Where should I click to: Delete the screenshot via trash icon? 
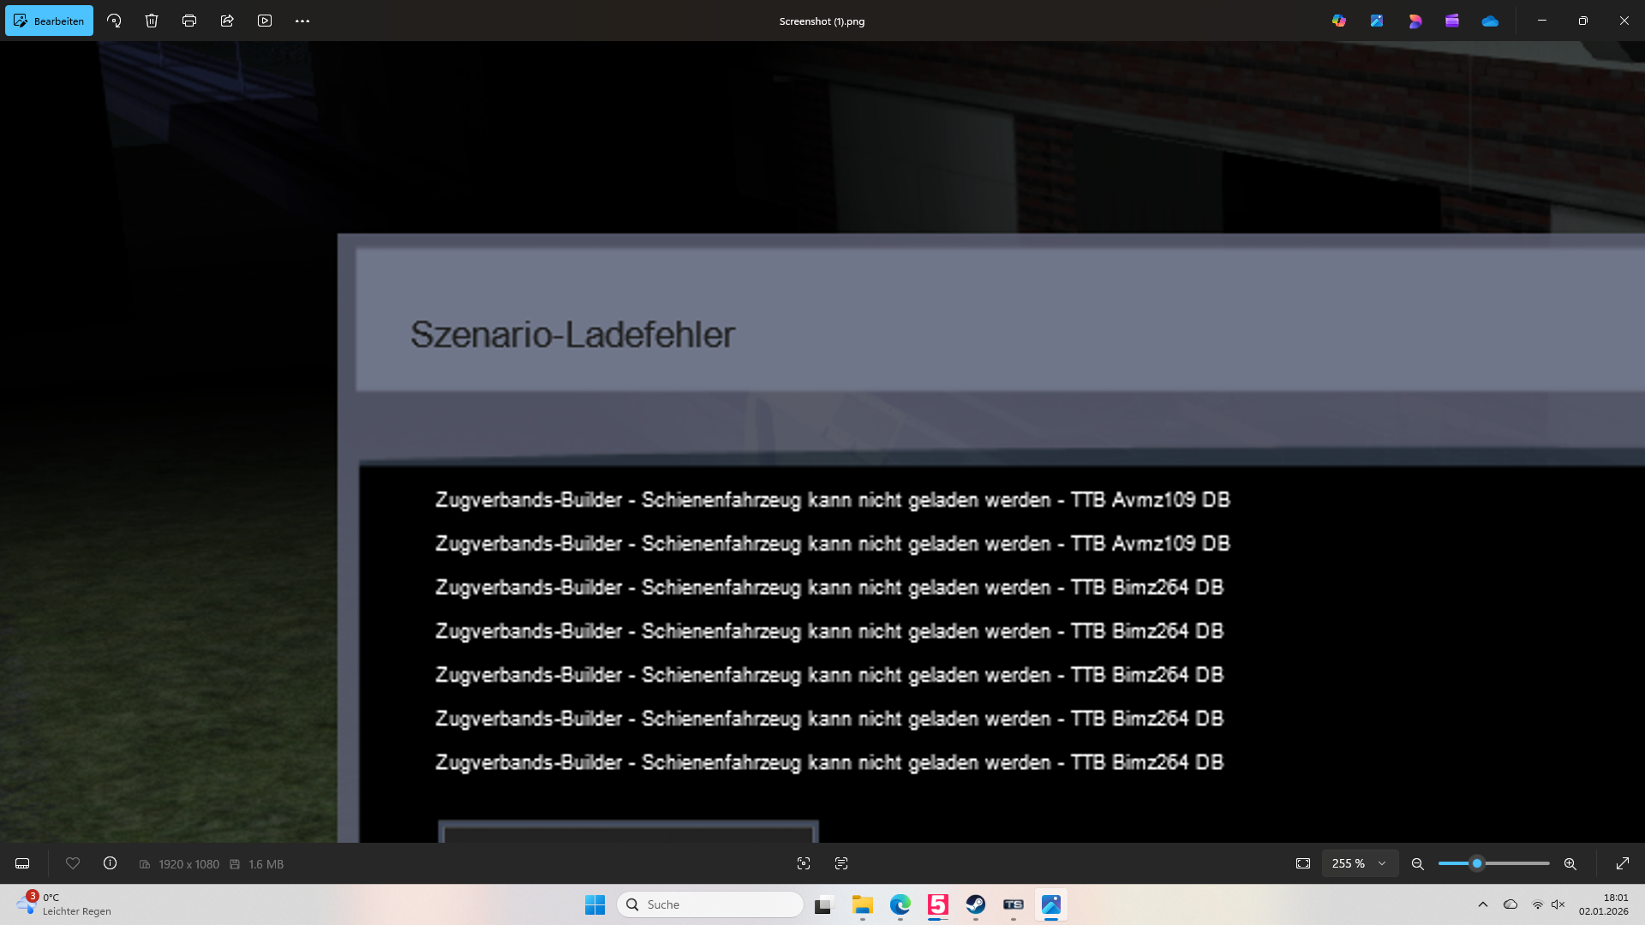152,21
